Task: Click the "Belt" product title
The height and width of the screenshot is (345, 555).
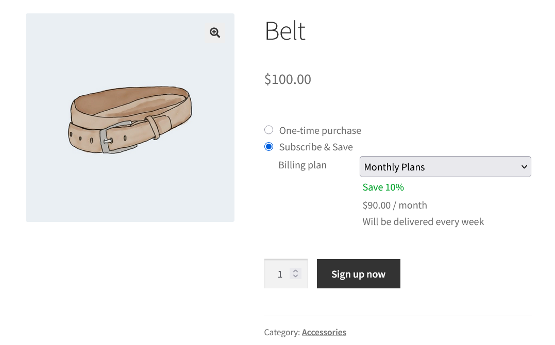Action: (285, 31)
